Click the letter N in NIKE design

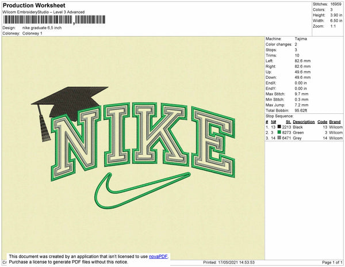tap(76, 143)
